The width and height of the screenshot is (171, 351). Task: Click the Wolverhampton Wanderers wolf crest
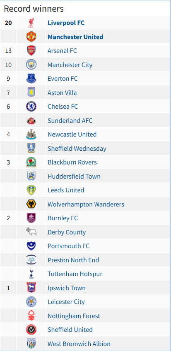coord(31,204)
